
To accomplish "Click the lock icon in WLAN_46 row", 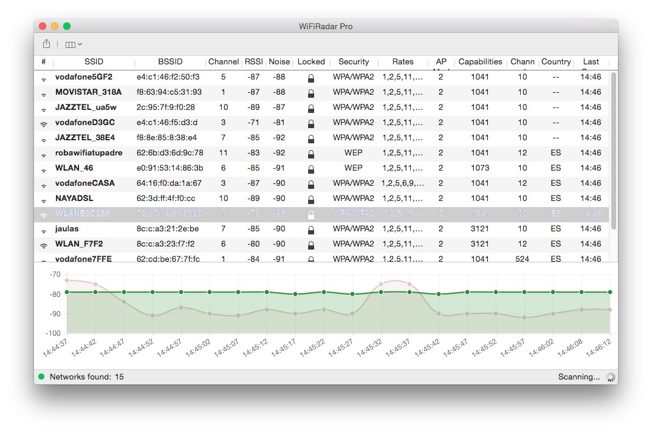I will point(311,169).
